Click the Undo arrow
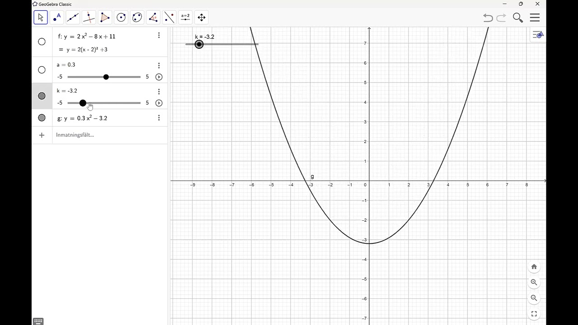 click(x=488, y=18)
